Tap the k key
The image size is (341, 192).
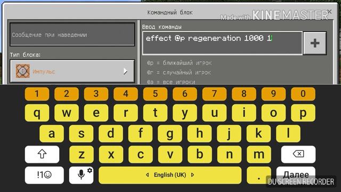coord(258,133)
